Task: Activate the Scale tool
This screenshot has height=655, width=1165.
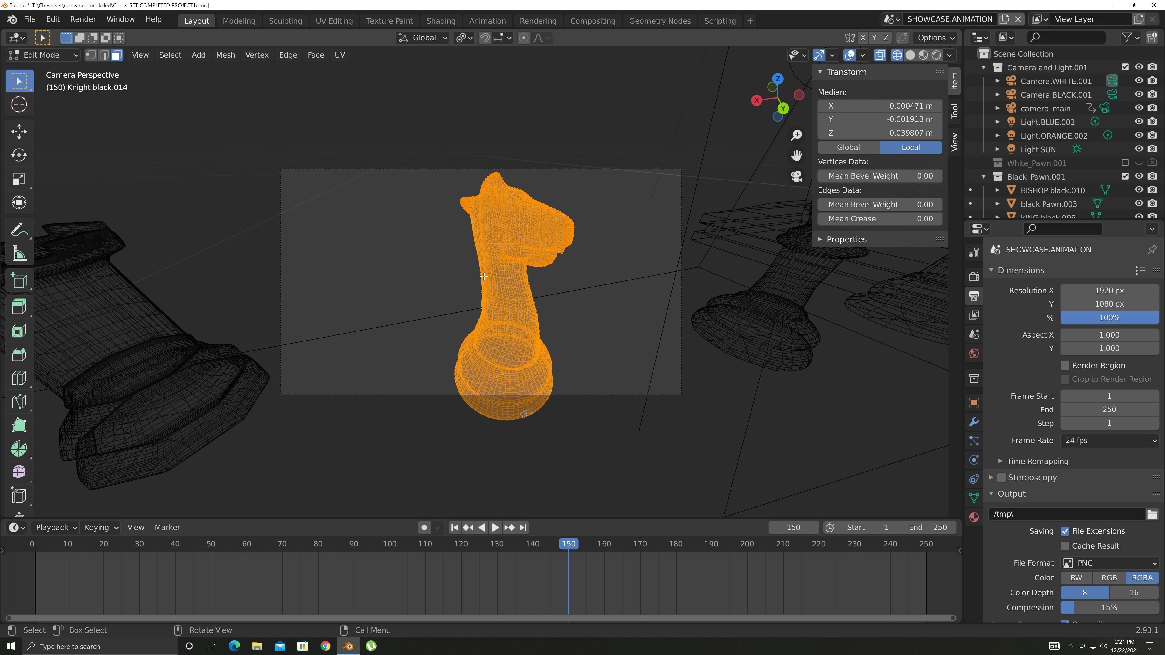Action: click(19, 179)
